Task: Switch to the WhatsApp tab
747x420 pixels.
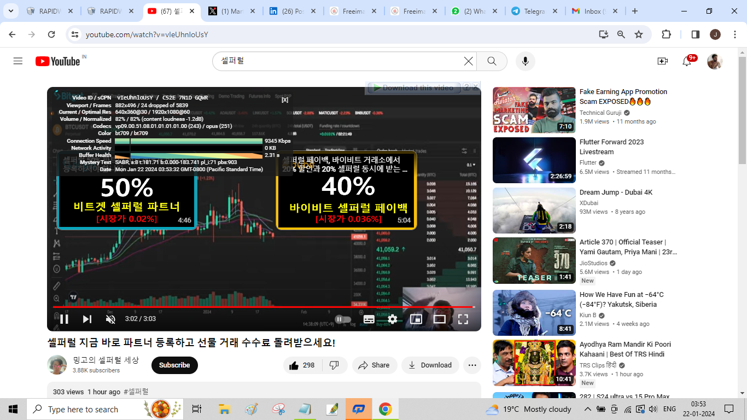Action: point(474,11)
